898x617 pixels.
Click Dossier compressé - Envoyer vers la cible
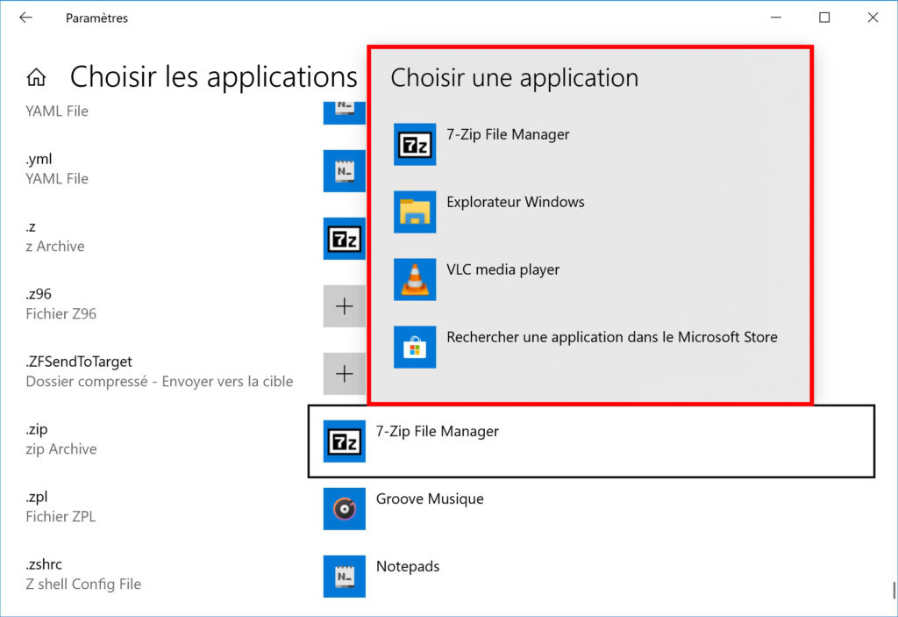(160, 381)
